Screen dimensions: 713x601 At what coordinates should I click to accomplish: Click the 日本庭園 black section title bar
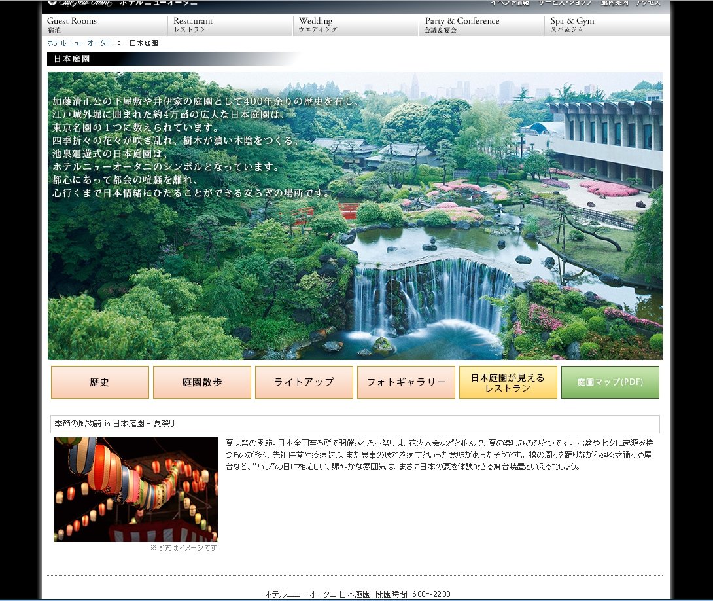[173, 59]
